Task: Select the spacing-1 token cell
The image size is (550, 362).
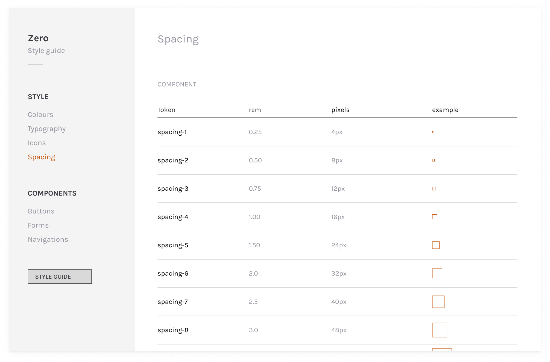Action: (x=172, y=132)
